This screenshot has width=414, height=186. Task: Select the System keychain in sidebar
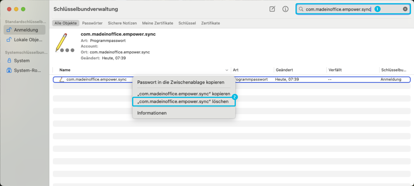[25, 61]
